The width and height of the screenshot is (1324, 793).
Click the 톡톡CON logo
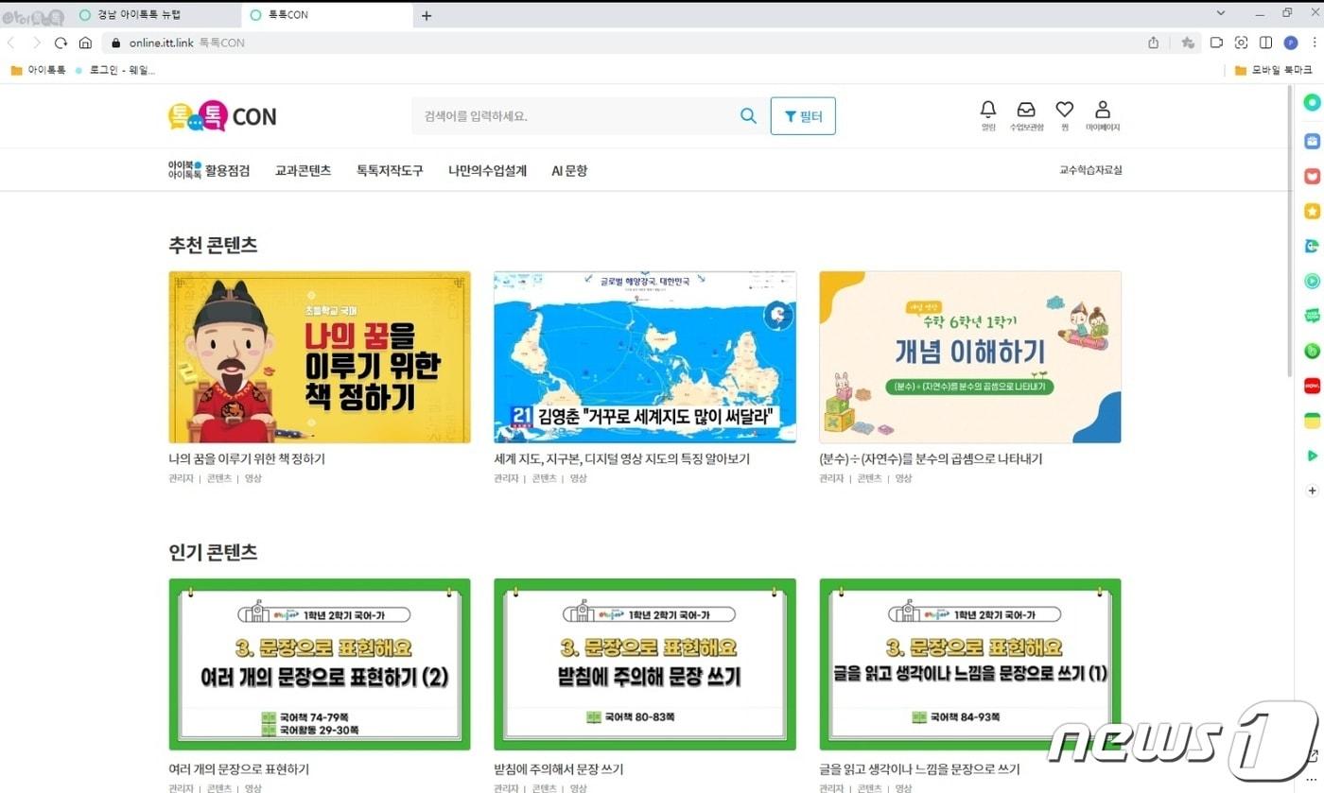coord(221,115)
